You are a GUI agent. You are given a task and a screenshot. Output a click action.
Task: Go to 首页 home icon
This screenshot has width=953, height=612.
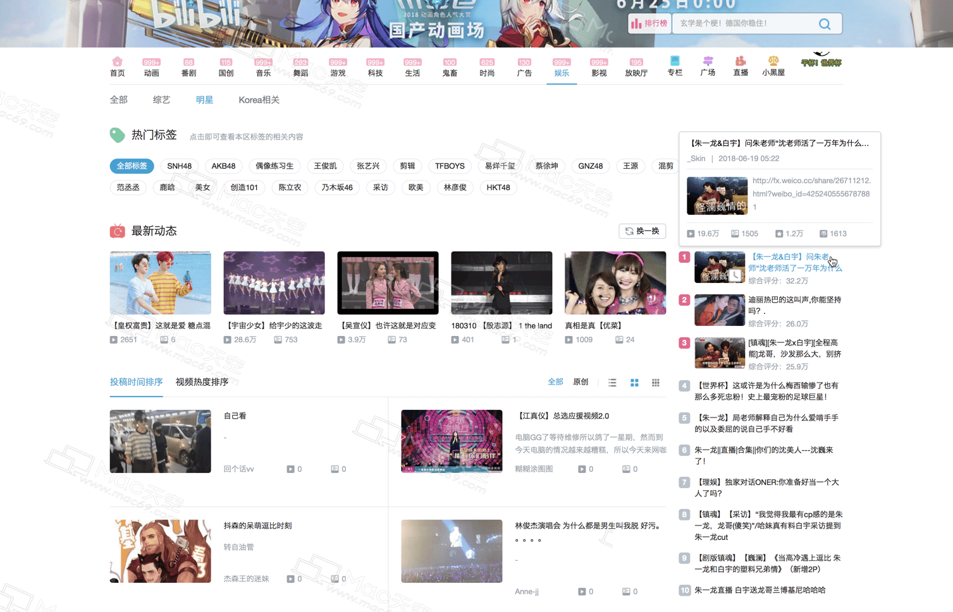(117, 67)
